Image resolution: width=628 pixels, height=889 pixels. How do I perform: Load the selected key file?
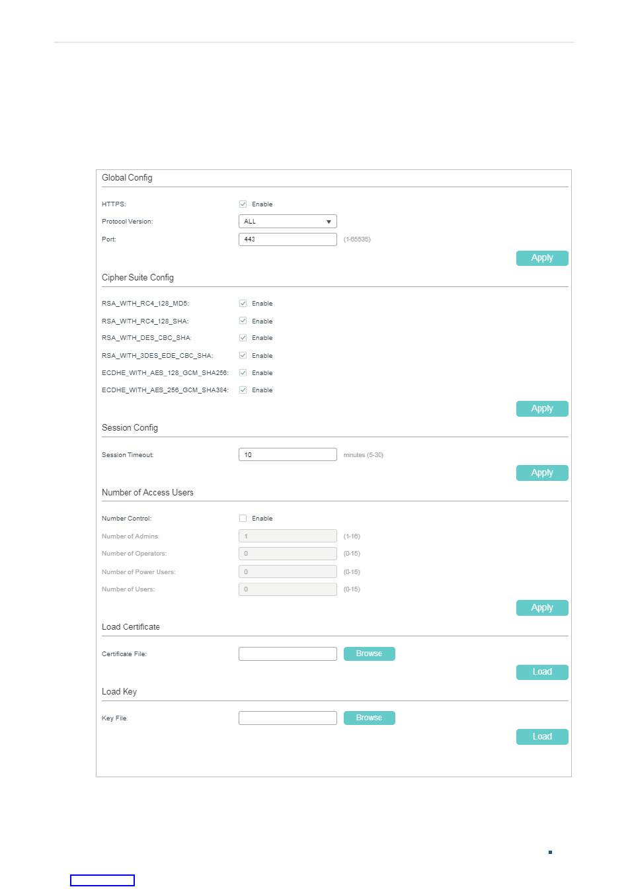[542, 737]
